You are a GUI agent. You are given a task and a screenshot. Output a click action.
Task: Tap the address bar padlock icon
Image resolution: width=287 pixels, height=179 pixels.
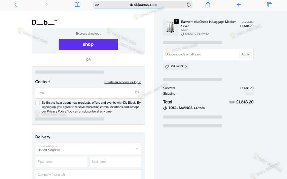132,5
